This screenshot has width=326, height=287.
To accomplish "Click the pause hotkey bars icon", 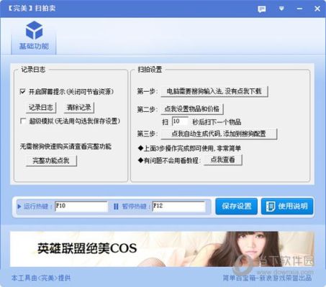I will (116, 207).
